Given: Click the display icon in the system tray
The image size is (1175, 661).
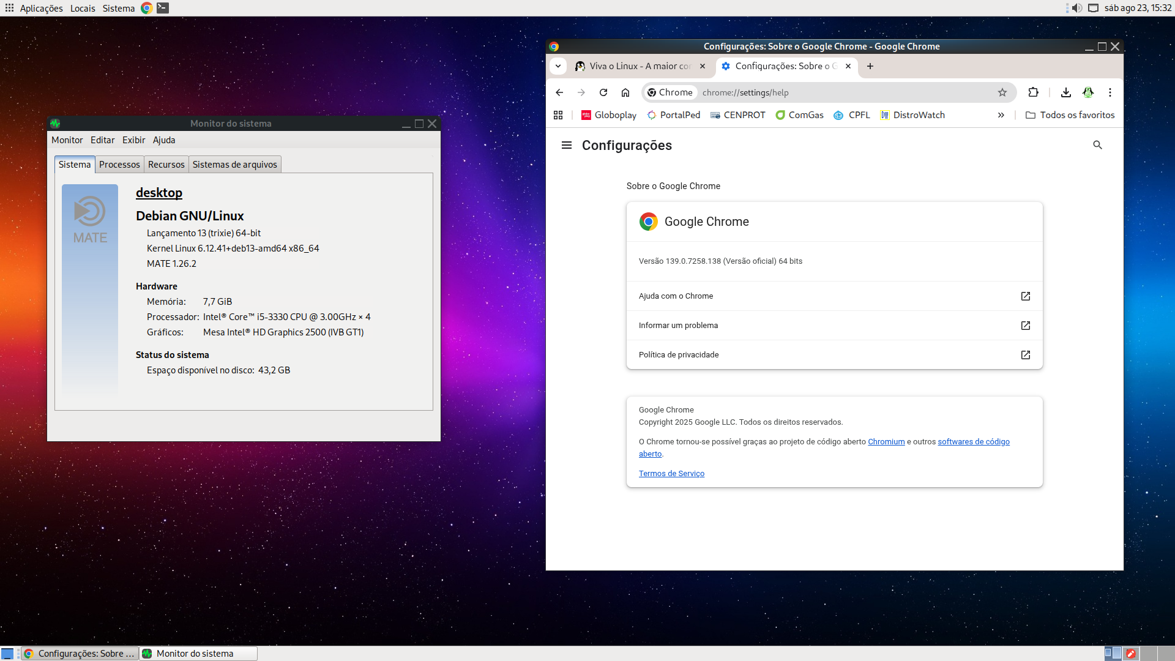Looking at the screenshot, I should [1093, 8].
